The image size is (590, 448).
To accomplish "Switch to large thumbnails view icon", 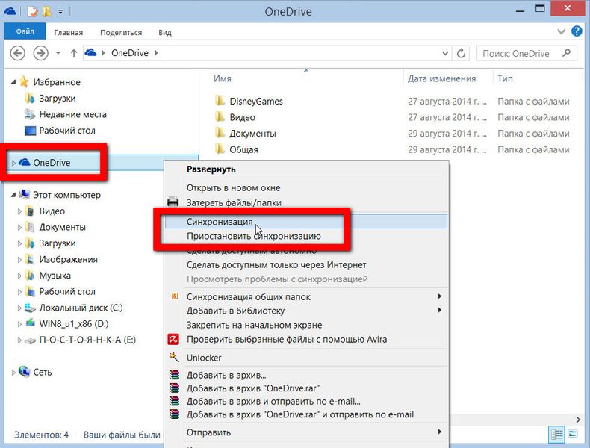I will pyautogui.click(x=572, y=435).
